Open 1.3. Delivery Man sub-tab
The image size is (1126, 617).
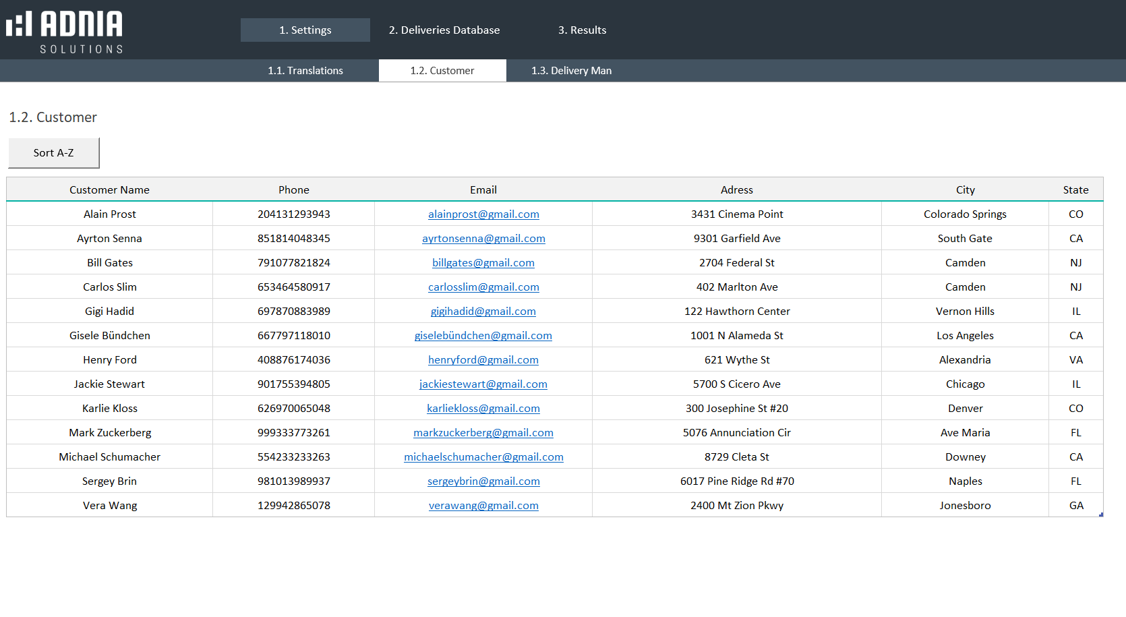[x=571, y=71]
